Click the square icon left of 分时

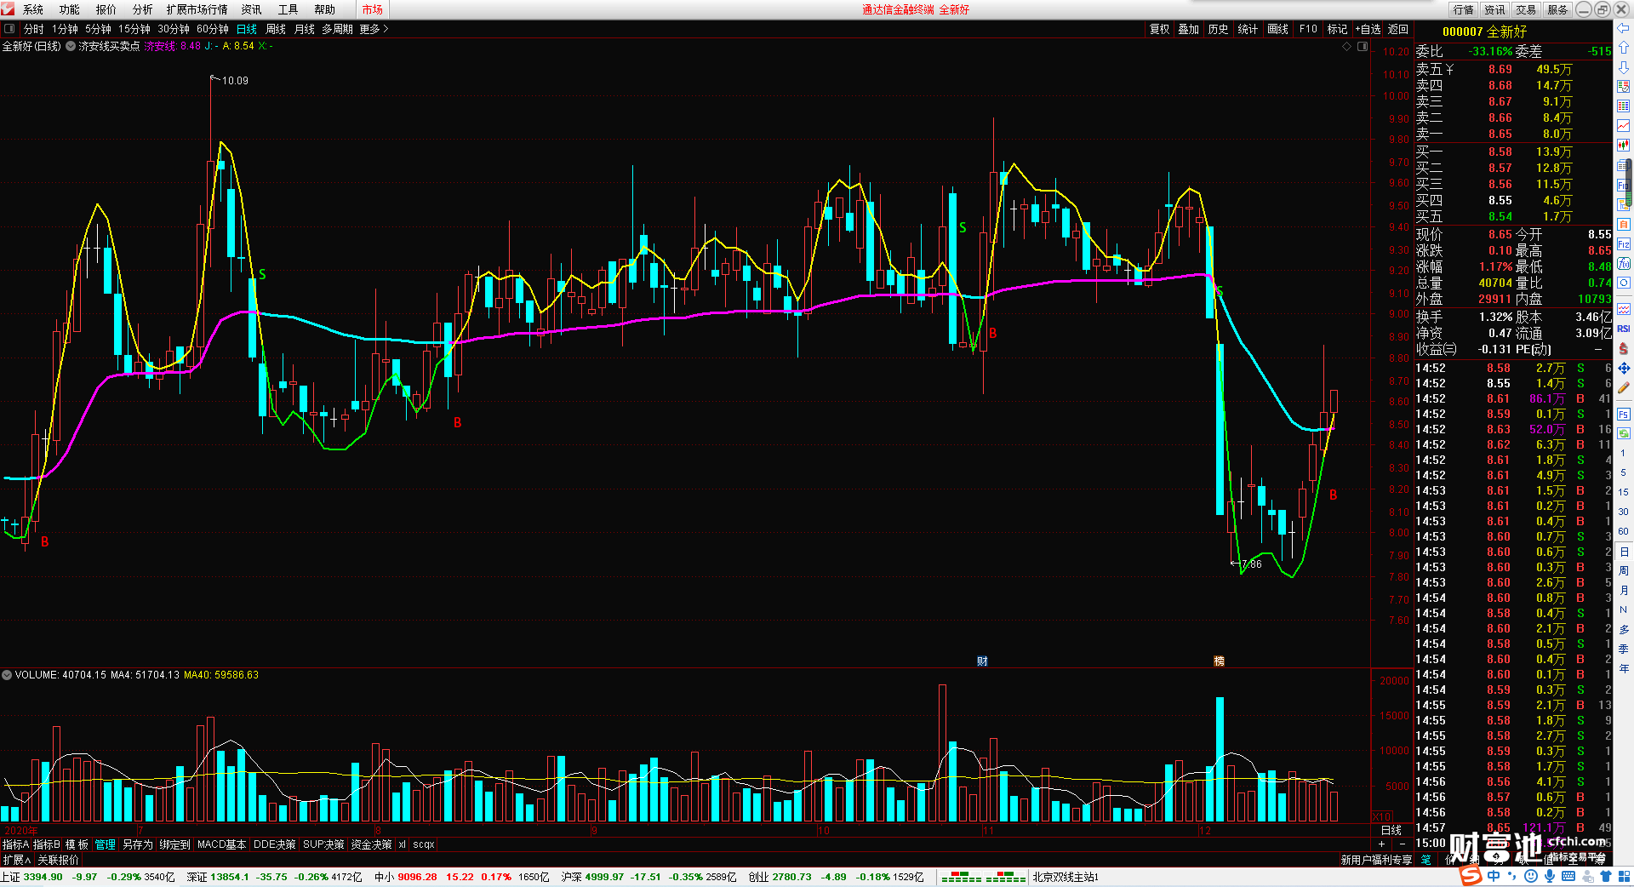[x=9, y=29]
